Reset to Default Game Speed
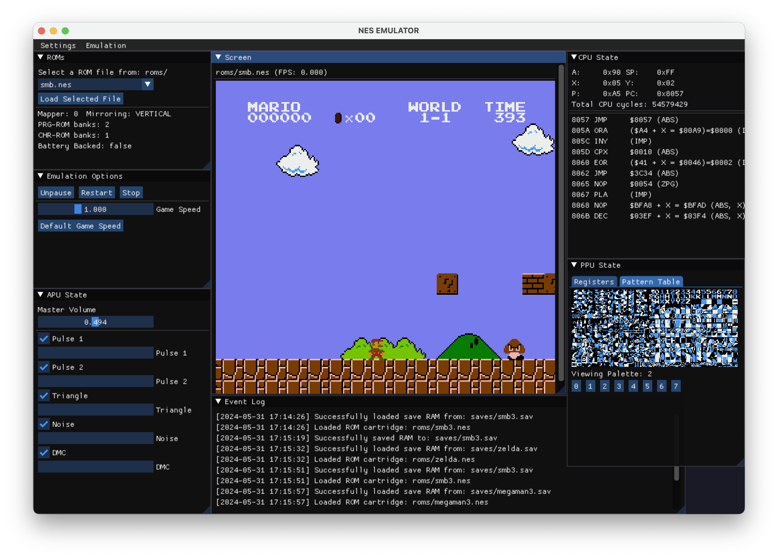This screenshot has height=558, width=778. [80, 226]
